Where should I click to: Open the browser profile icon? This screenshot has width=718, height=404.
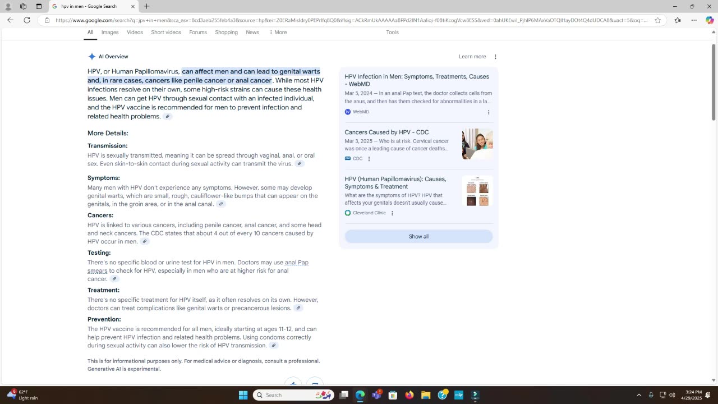coord(8,6)
